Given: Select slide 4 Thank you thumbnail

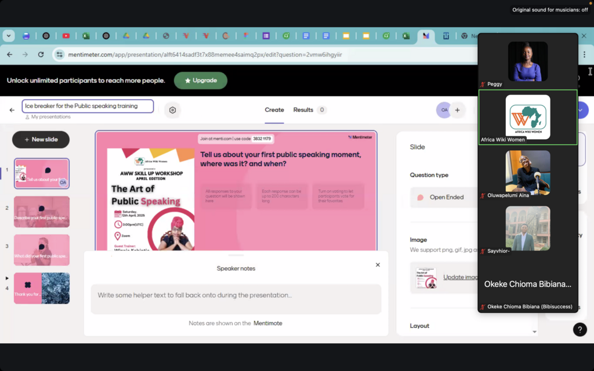Looking at the screenshot, I should click(42, 288).
